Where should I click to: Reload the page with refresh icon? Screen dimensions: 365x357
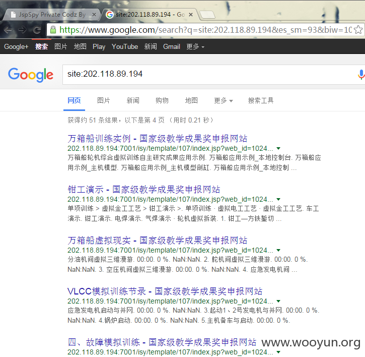click(37, 30)
